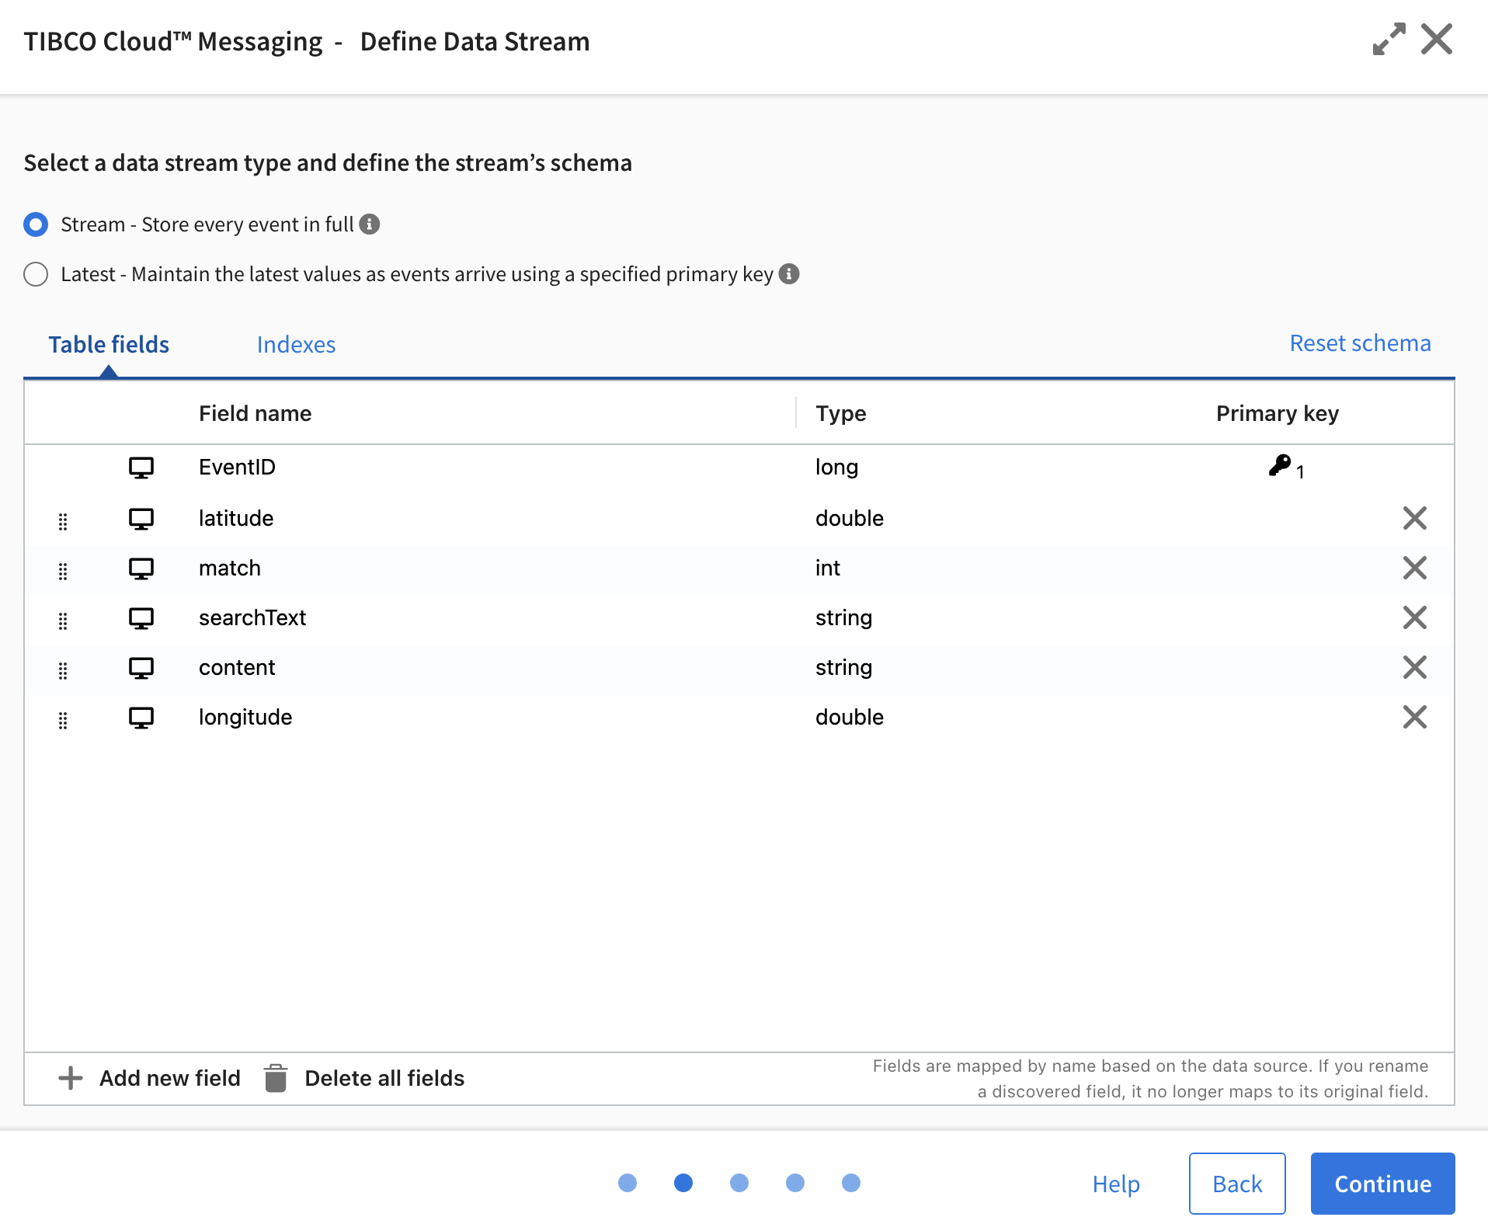
Task: Remove the latitude field
Action: point(1415,518)
